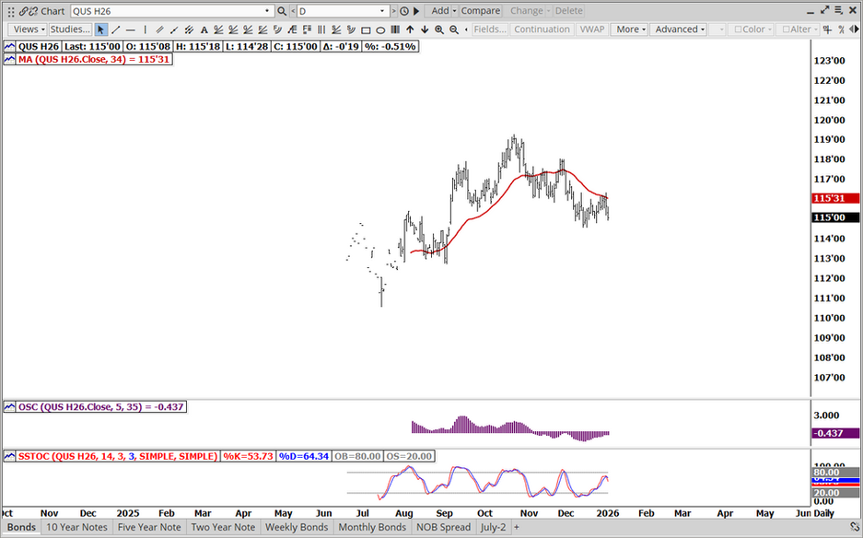The image size is (863, 538).
Task: Click the OSC (QUS H26.Close, 5, 35) label
Action: [x=100, y=407]
